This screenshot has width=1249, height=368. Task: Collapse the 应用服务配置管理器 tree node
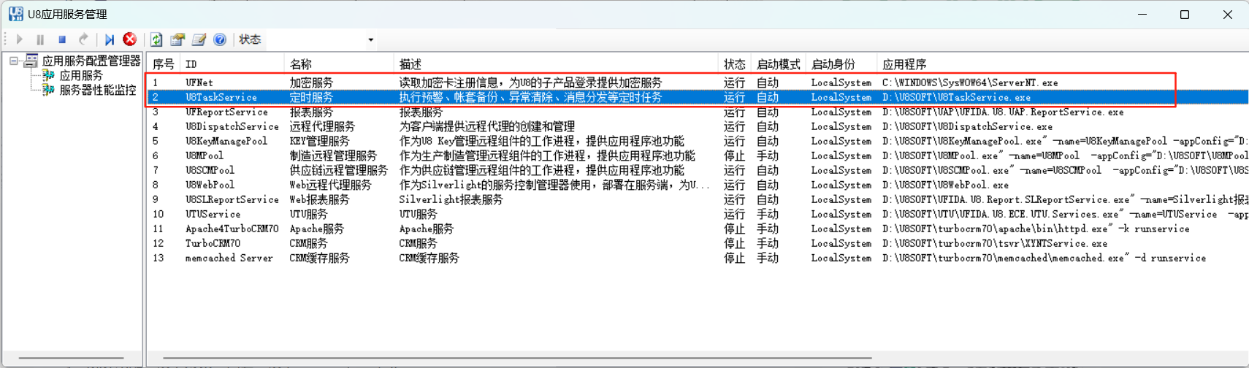13,61
